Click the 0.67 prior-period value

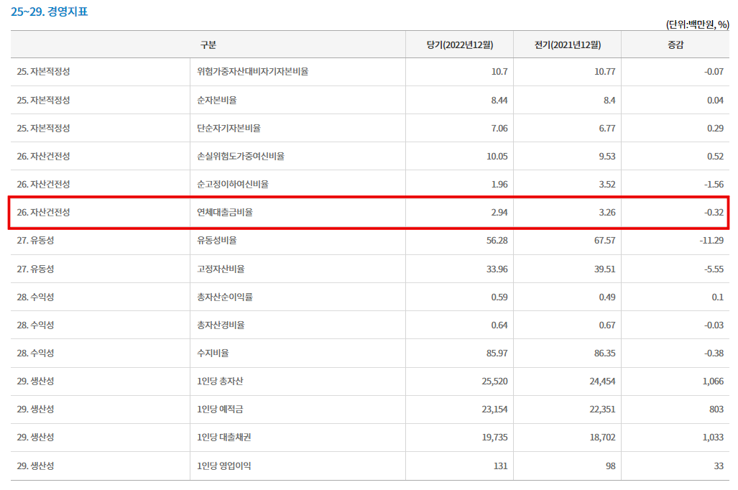tap(607, 325)
